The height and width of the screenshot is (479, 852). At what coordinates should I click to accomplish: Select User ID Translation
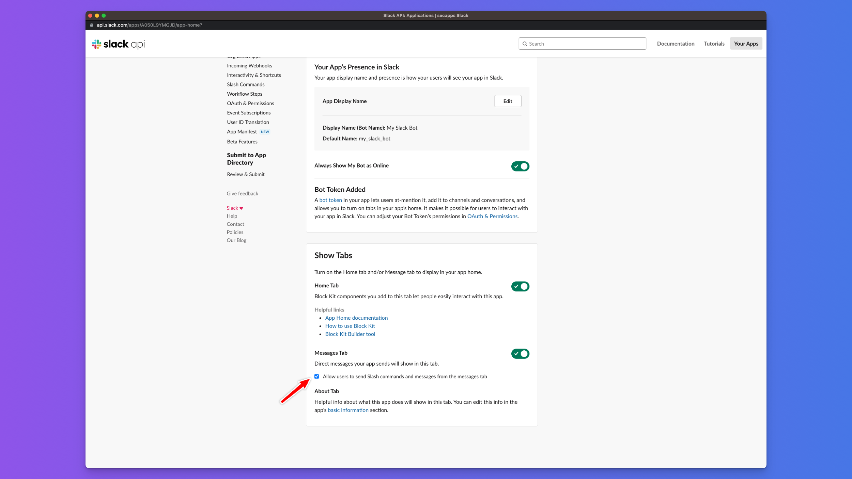tap(248, 122)
